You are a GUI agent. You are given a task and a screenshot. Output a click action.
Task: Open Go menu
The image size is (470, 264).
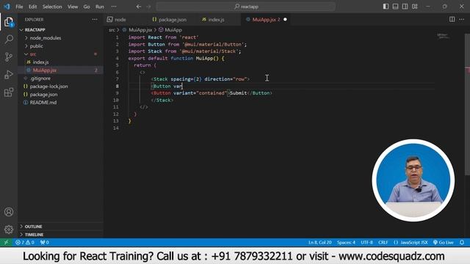coord(87,7)
